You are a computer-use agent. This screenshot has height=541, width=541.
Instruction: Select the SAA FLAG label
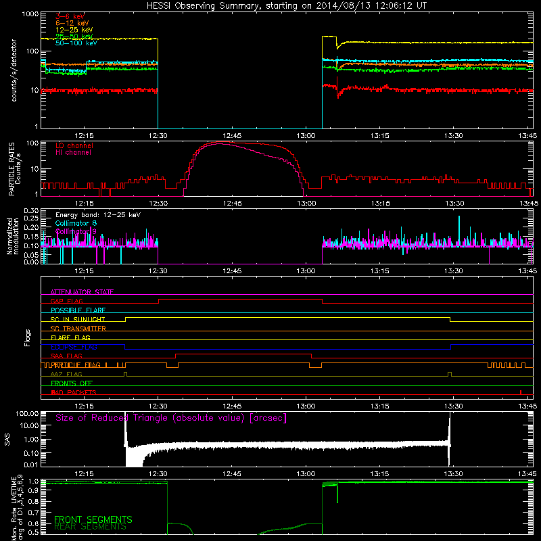[x=66, y=356]
